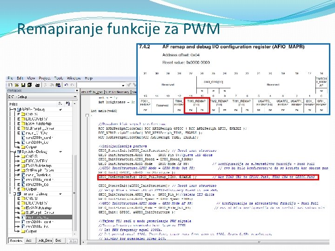Open the File menu
Image resolution: width=335 pixels, height=251 pixels.
10,78
